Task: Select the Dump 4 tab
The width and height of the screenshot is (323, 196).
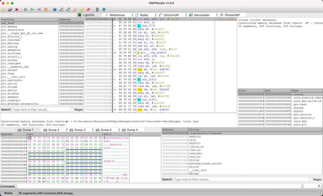Action: (x=103, y=130)
